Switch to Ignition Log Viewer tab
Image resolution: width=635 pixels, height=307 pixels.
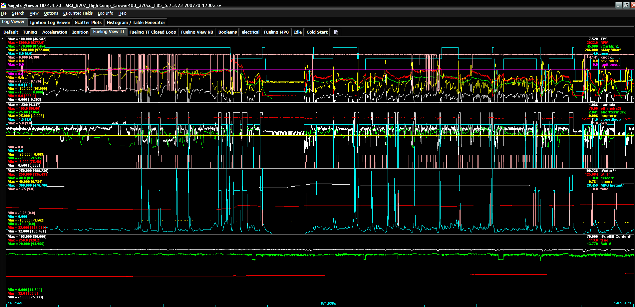50,22
